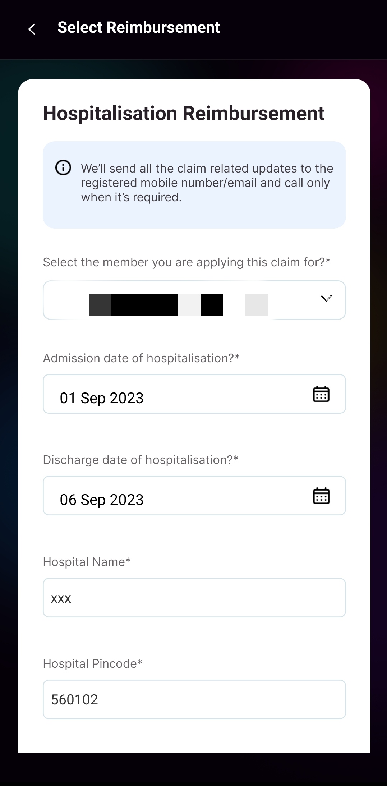Click the 'Select Reimbursement' header title

click(x=139, y=28)
